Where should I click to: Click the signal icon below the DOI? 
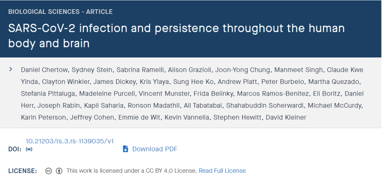click(29, 149)
